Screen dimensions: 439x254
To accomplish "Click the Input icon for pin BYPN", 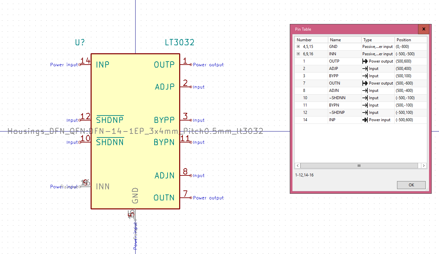I will 365,105.
